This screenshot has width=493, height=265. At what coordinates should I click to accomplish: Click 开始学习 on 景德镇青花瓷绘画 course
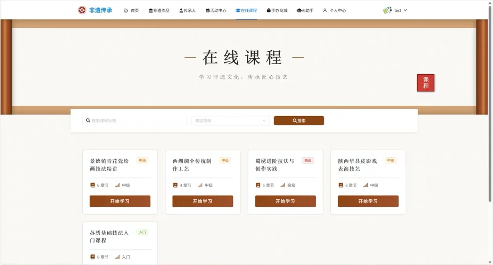point(120,201)
